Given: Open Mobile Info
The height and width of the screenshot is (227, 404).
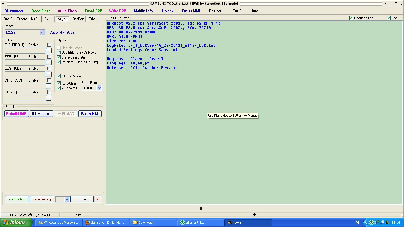Looking at the screenshot, I should point(143,11).
